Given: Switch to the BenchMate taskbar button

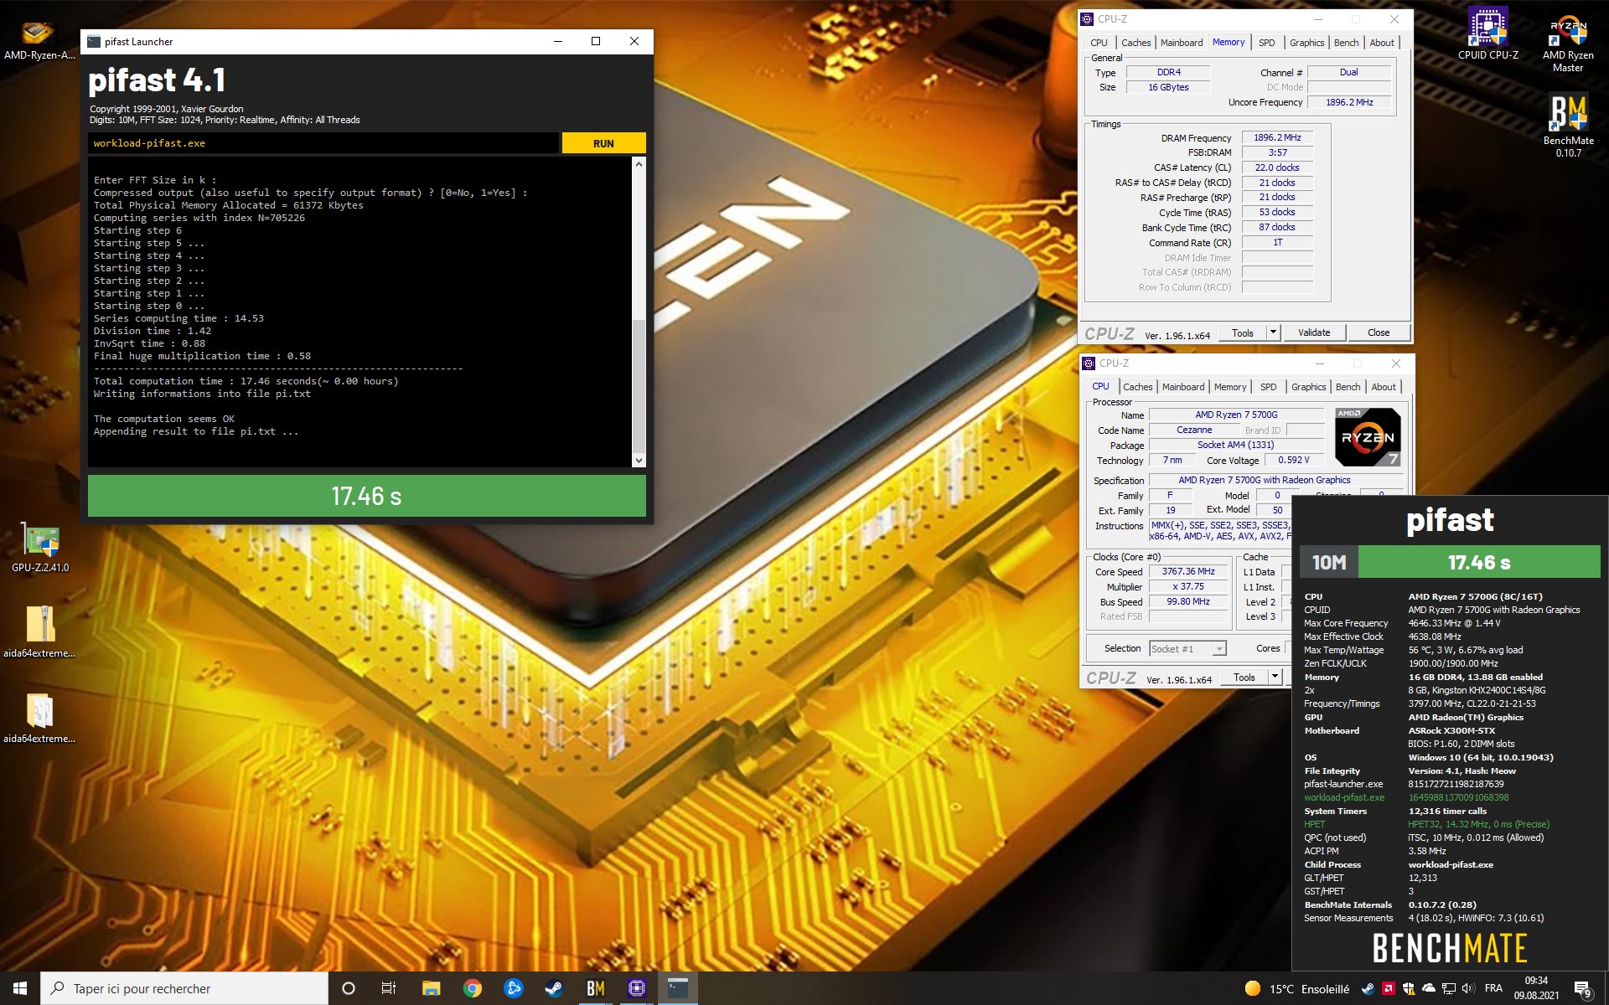Looking at the screenshot, I should tap(595, 988).
